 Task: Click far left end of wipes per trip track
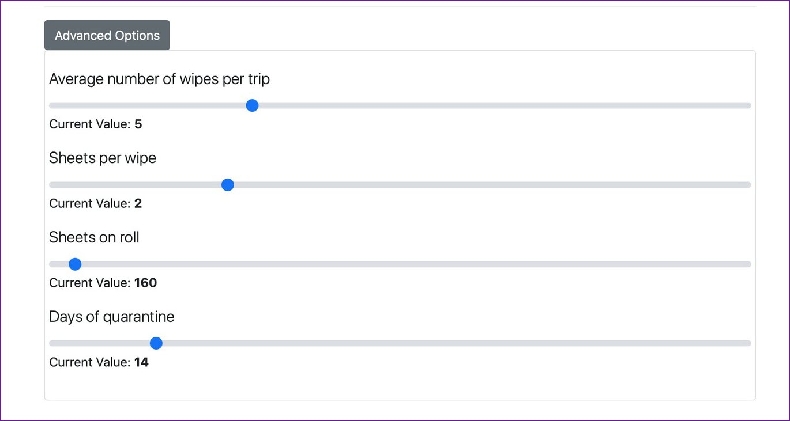52,105
